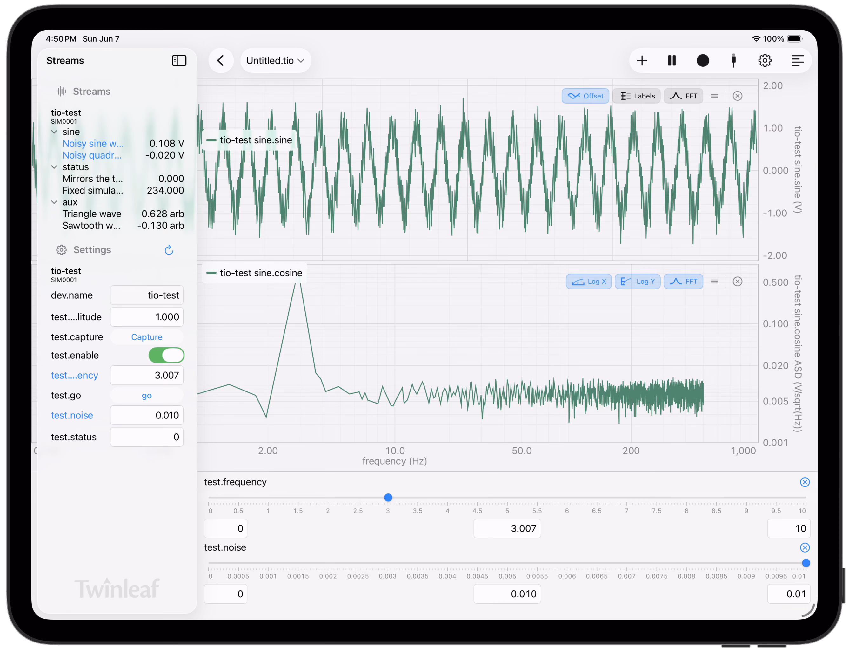Open the lines menu in top toolbar

point(798,61)
